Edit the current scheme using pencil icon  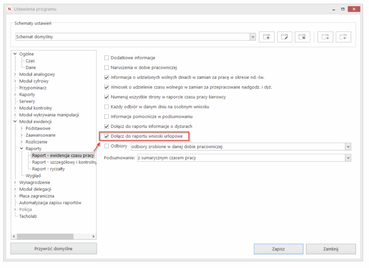[285, 36]
